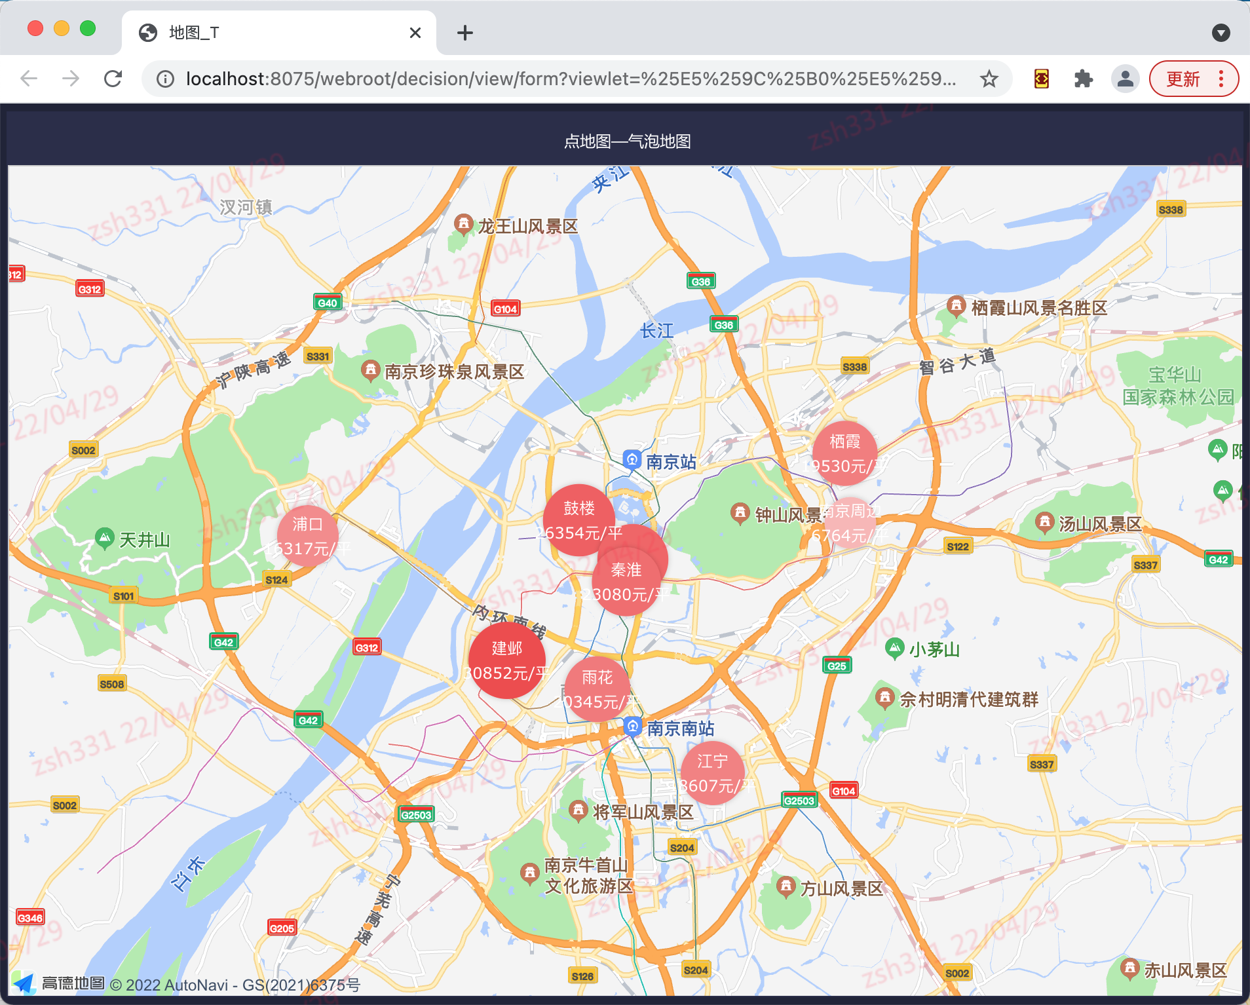The height and width of the screenshot is (1005, 1250).
Task: Click the browser forward arrow
Action: click(x=71, y=79)
